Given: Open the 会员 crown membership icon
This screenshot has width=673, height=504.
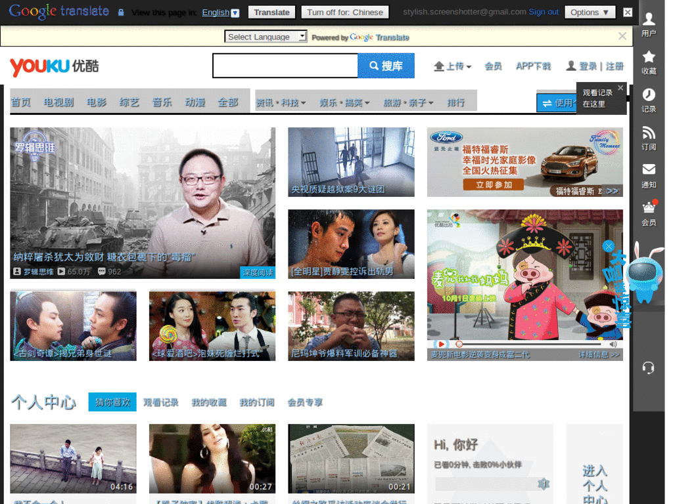Looking at the screenshot, I should coord(649,213).
